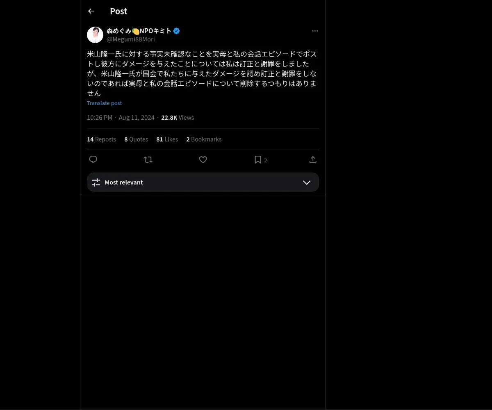View the 8 Quotes list

pos(136,139)
